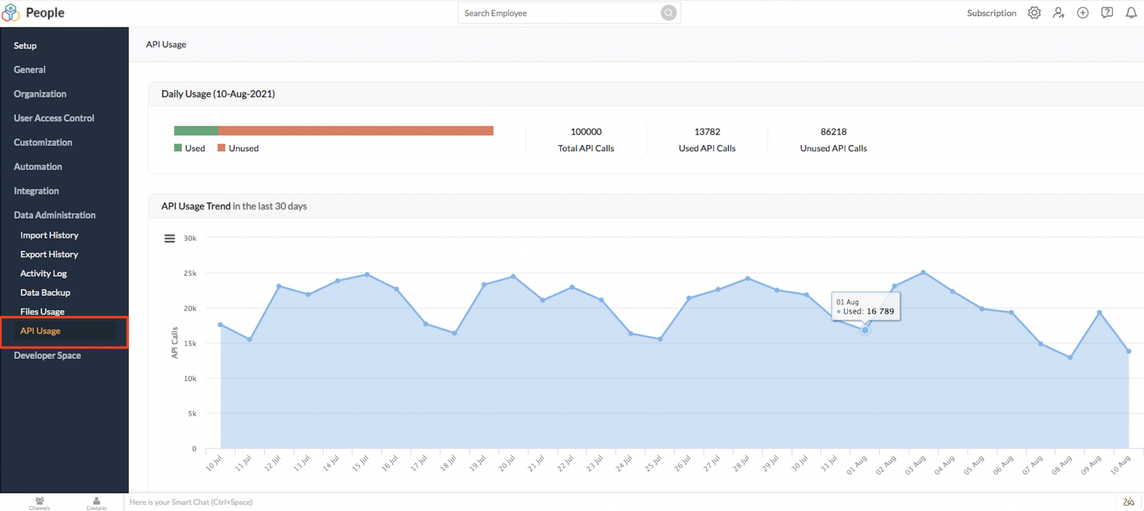Open the chart hamburger context menu
The height and width of the screenshot is (511, 1144).
coord(169,238)
